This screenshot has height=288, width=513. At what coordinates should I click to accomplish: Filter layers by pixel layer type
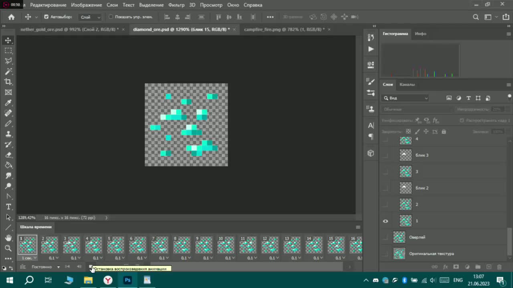pos(449,98)
